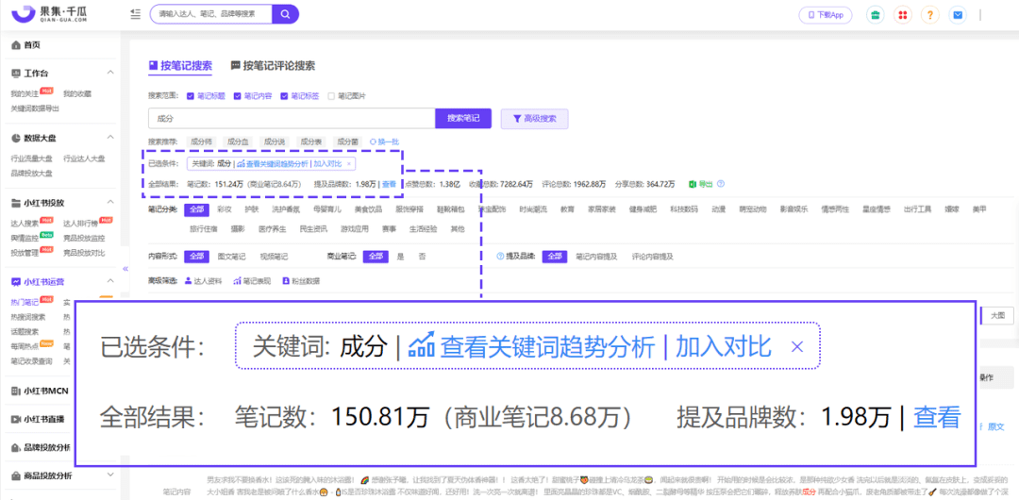The image size is (1019, 500).
Task: Click the green Excel 导出 icon
Action: coord(693,184)
